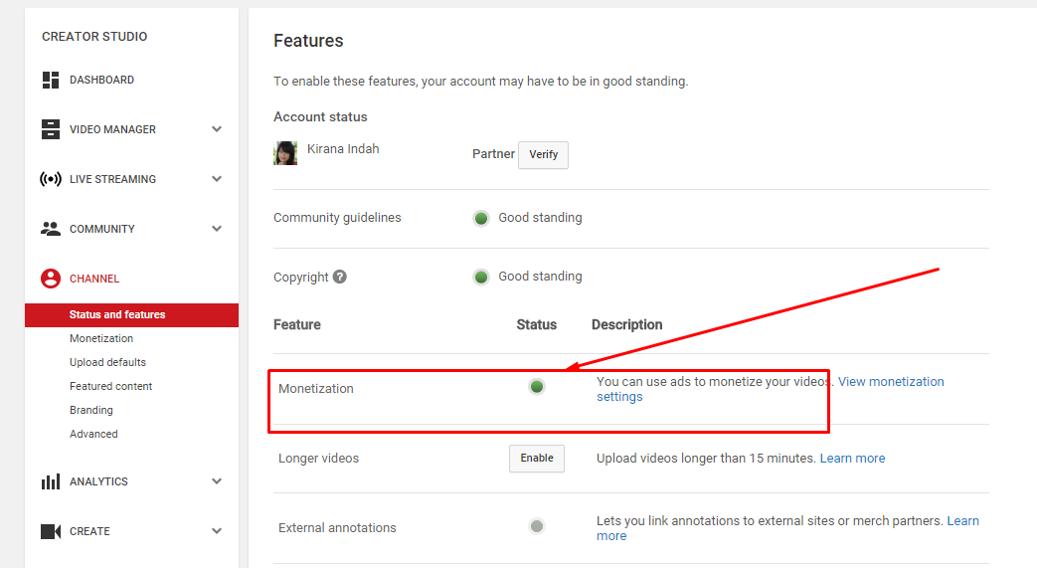The width and height of the screenshot is (1037, 568).
Task: Expand the Video Manager section chevron
Action: pos(217,129)
